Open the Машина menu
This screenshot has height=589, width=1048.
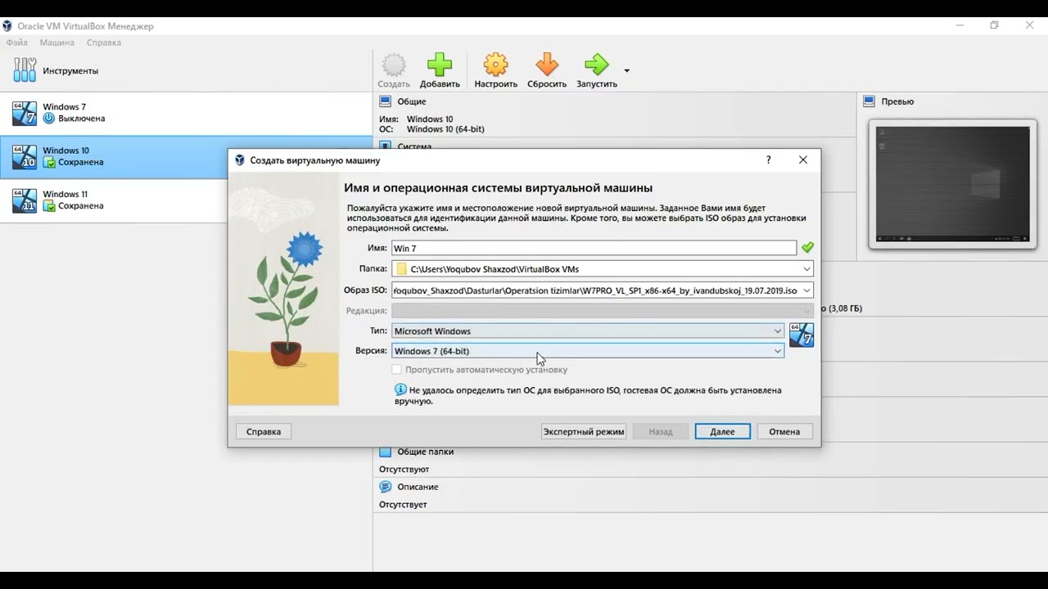click(56, 43)
